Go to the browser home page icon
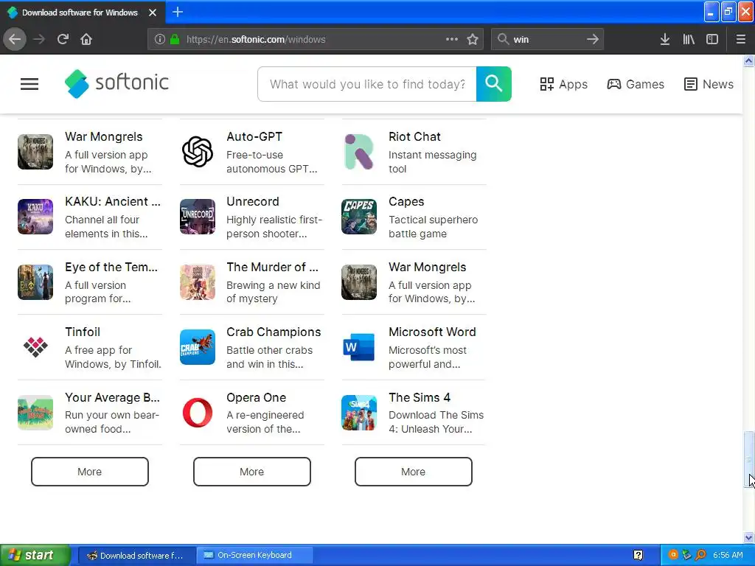The image size is (755, 566). 86,40
